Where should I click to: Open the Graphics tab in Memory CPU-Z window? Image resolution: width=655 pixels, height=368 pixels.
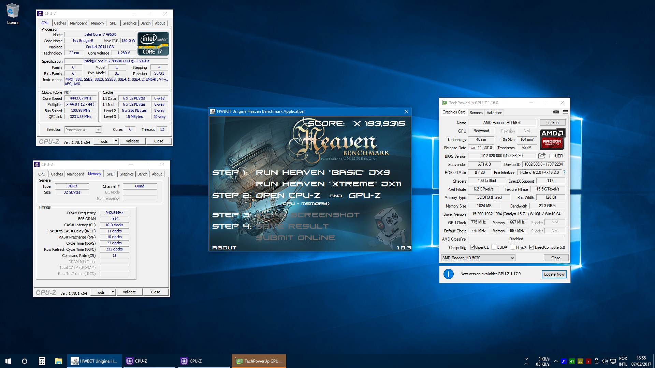click(x=126, y=174)
